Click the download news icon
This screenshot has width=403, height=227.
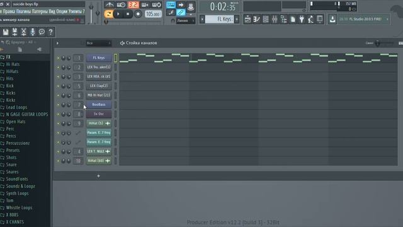(332, 19)
